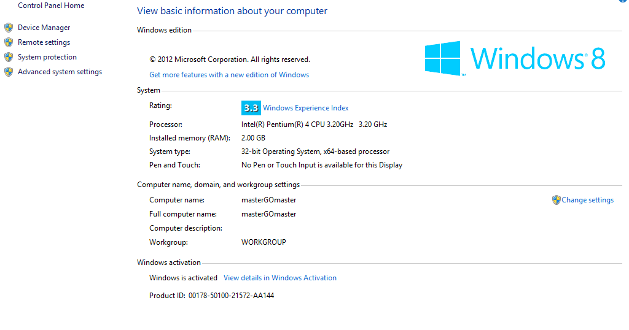Image resolution: width=629 pixels, height=330 pixels.
Task: Click the processor value Intel(R) Pentium(R) 4 CPU
Action: (314, 125)
